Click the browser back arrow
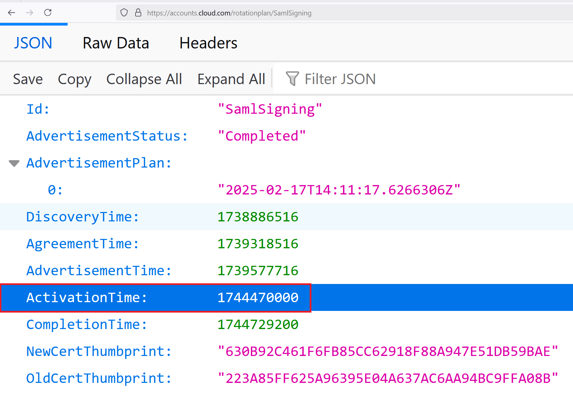 pos(11,13)
